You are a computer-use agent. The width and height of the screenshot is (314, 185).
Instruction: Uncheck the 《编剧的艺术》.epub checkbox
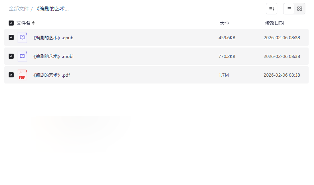pyautogui.click(x=11, y=37)
